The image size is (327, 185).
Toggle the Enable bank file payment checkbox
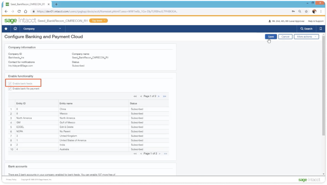pyautogui.click(x=10, y=89)
